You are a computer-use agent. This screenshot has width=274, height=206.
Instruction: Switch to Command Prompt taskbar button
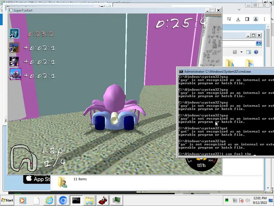[76, 200]
